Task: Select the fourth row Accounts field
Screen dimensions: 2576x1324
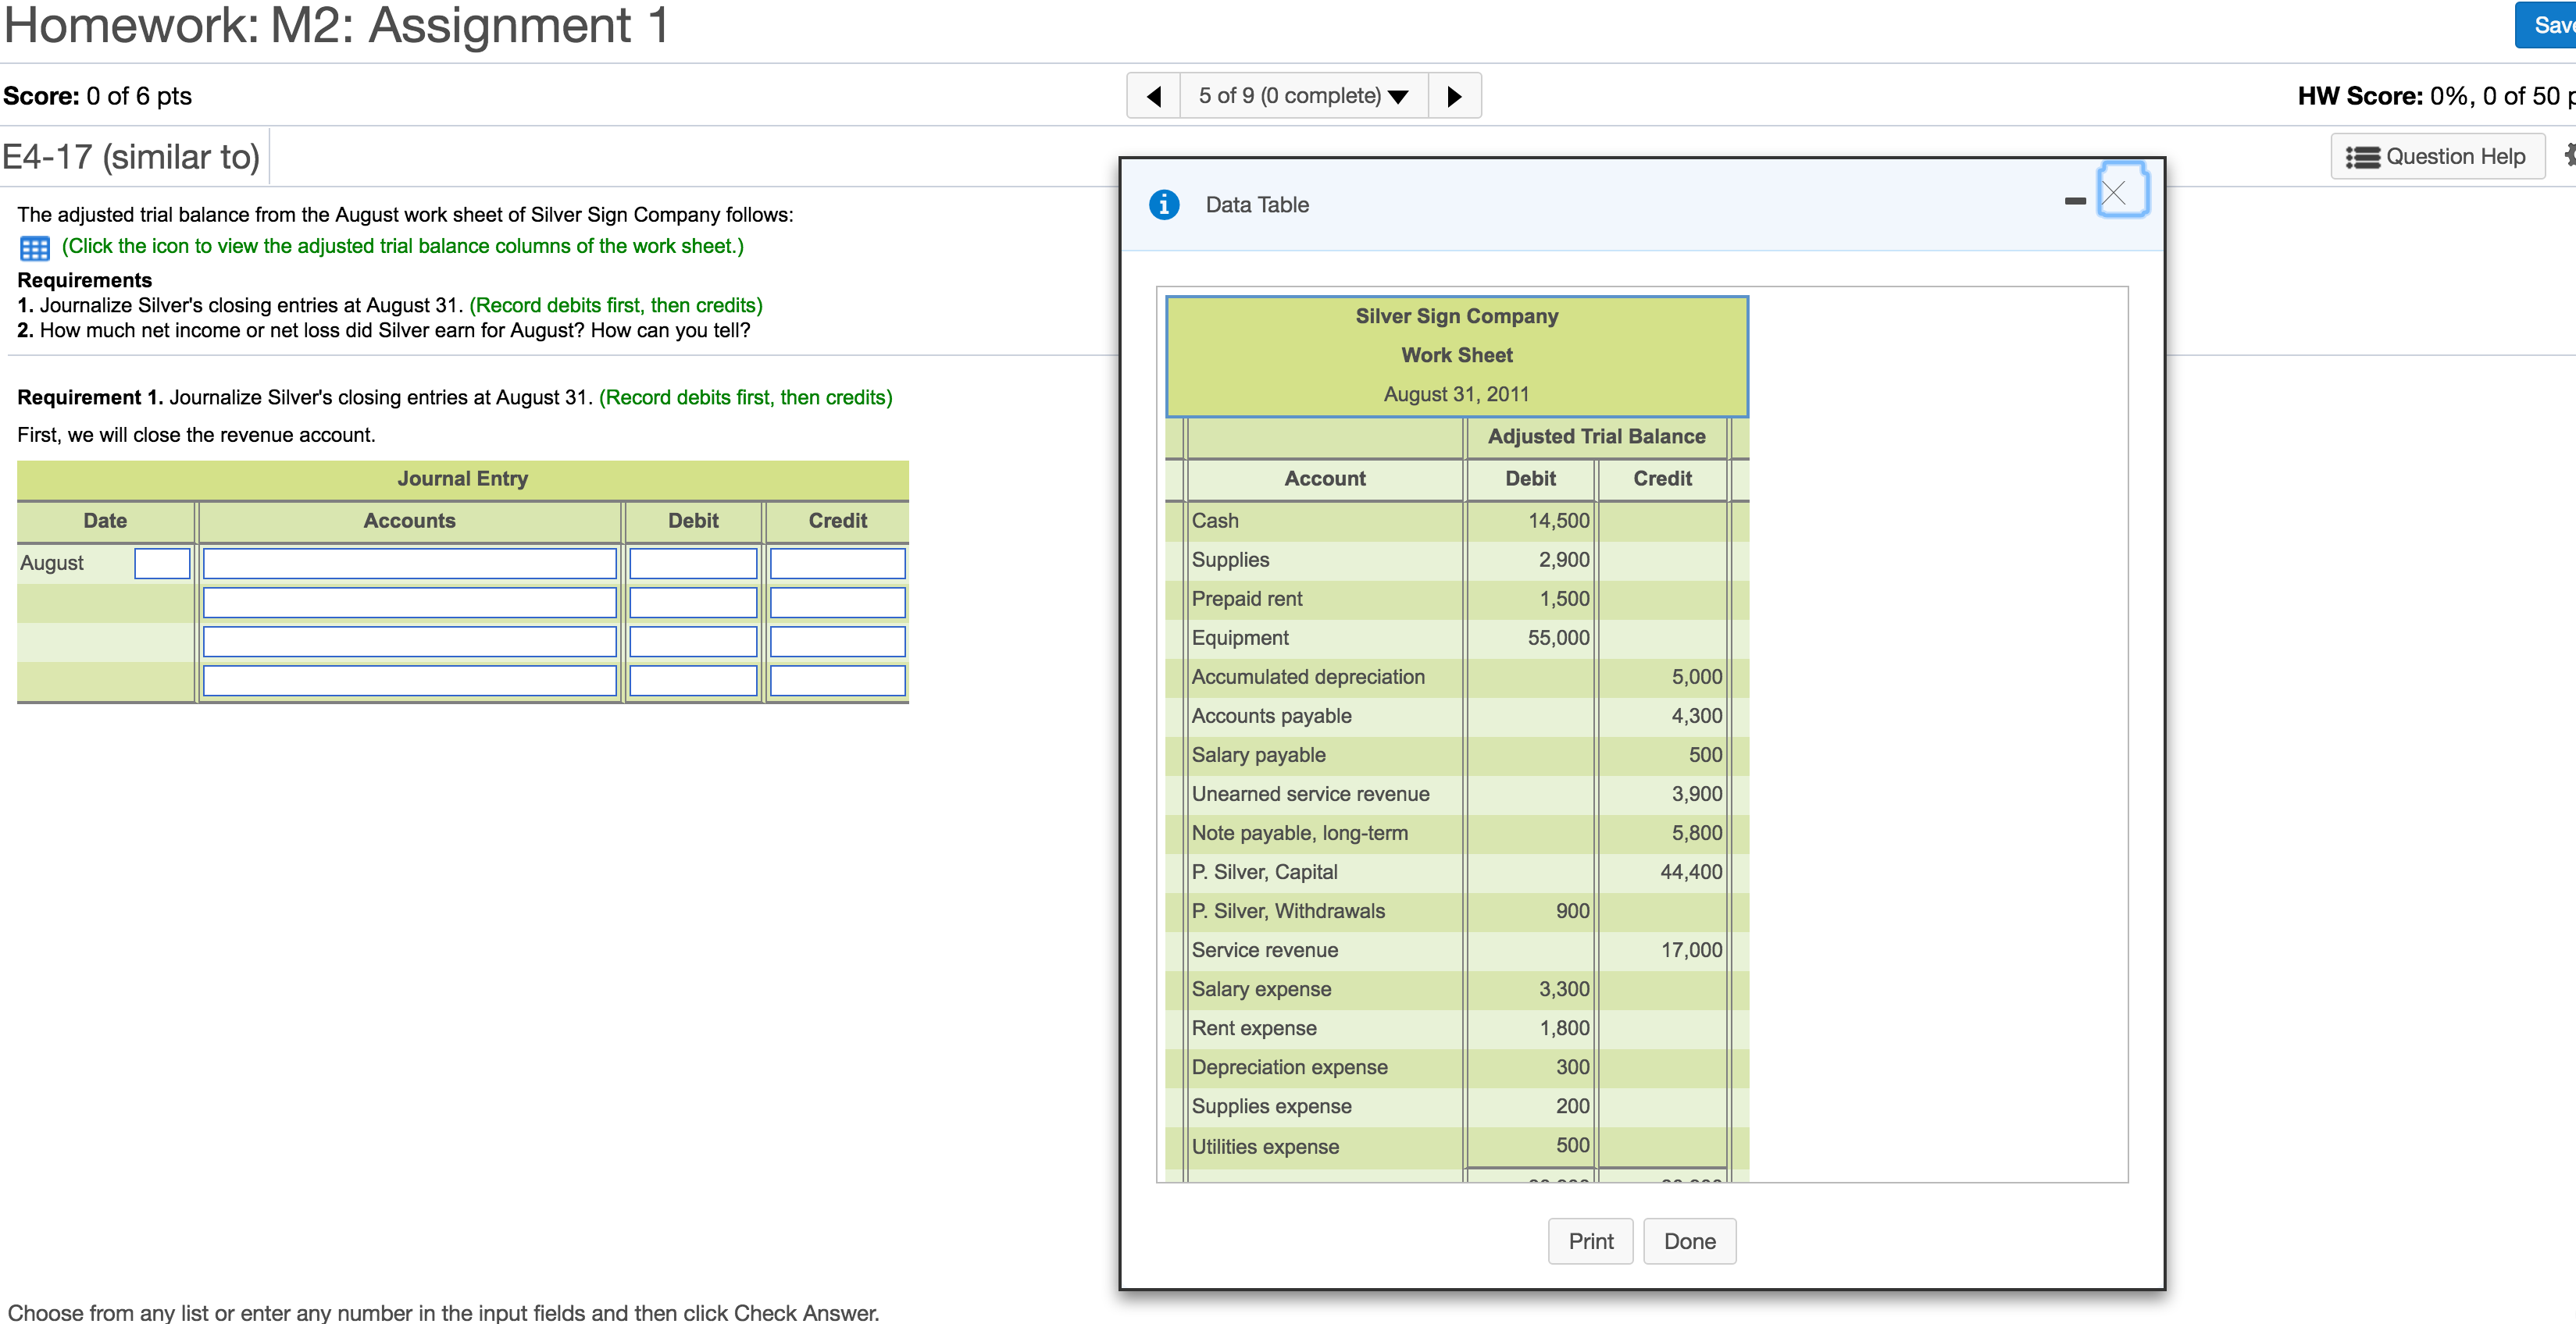Action: click(410, 681)
